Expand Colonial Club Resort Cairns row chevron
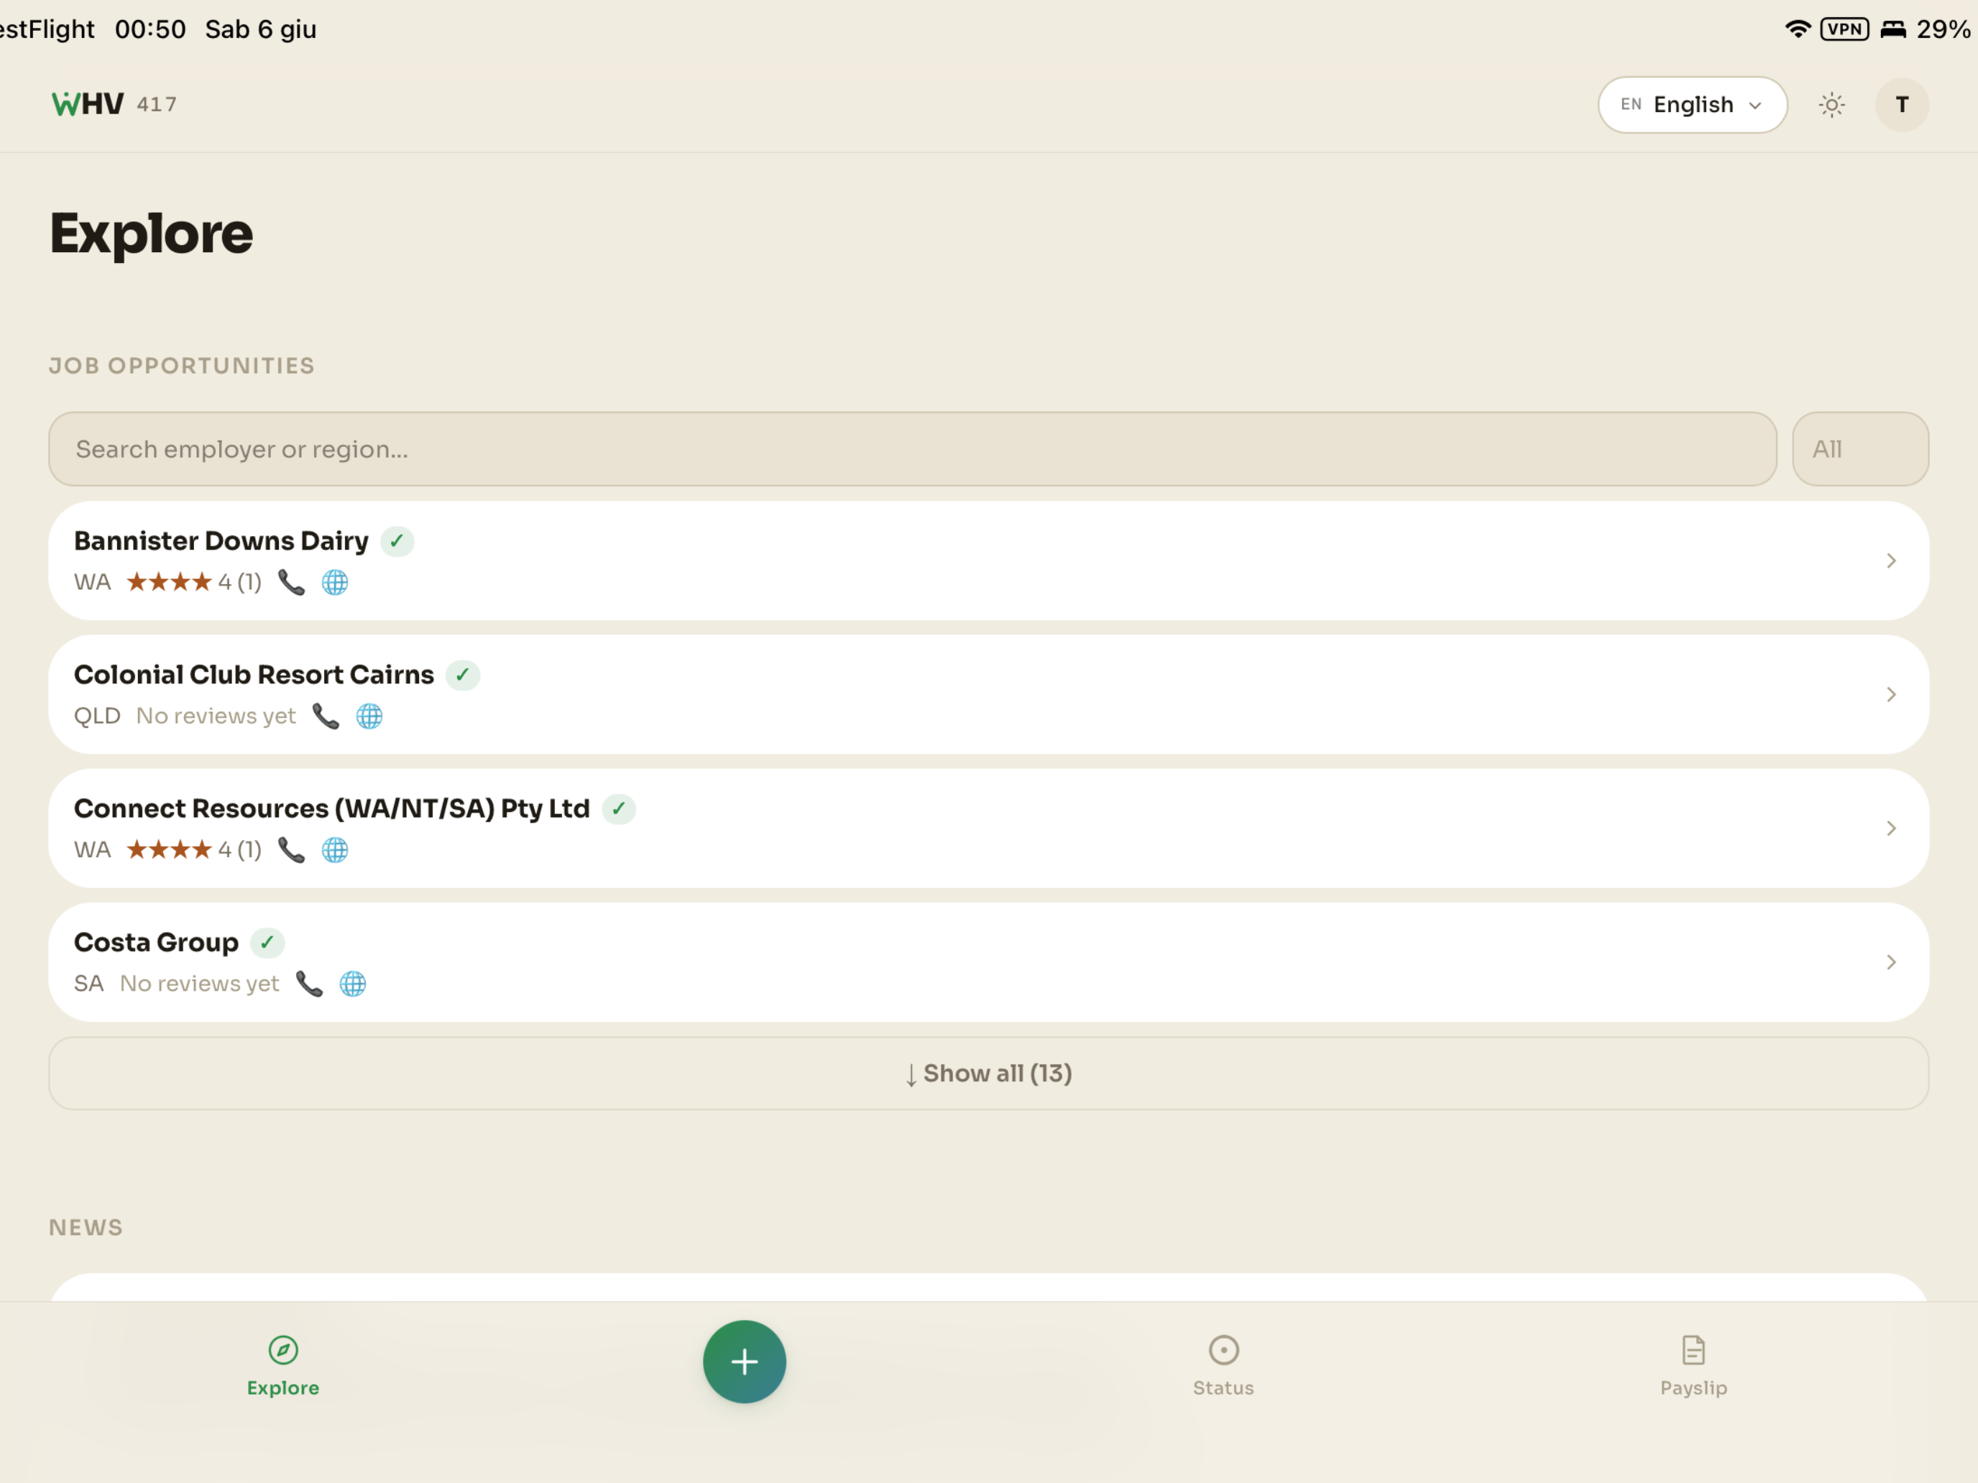The height and width of the screenshot is (1483, 1978). pos(1890,695)
